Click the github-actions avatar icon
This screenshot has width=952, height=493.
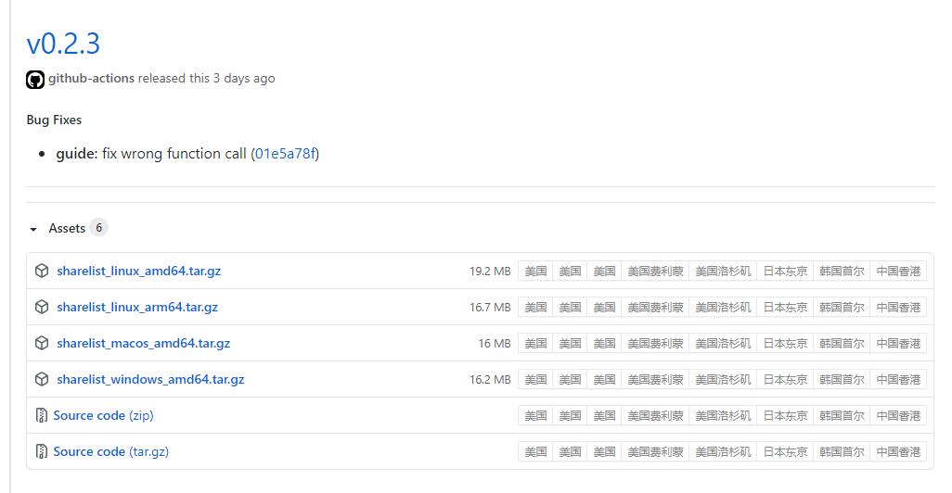click(35, 80)
